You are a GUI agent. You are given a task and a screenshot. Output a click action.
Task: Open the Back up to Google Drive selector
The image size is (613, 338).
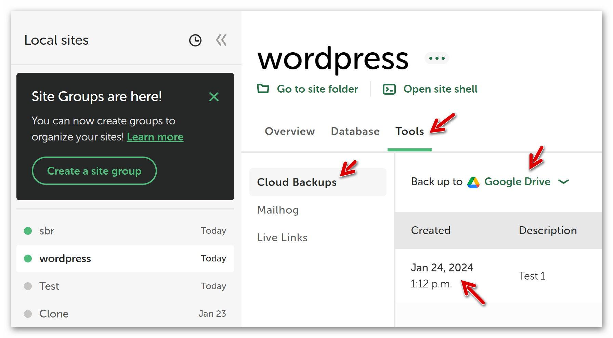pos(517,182)
